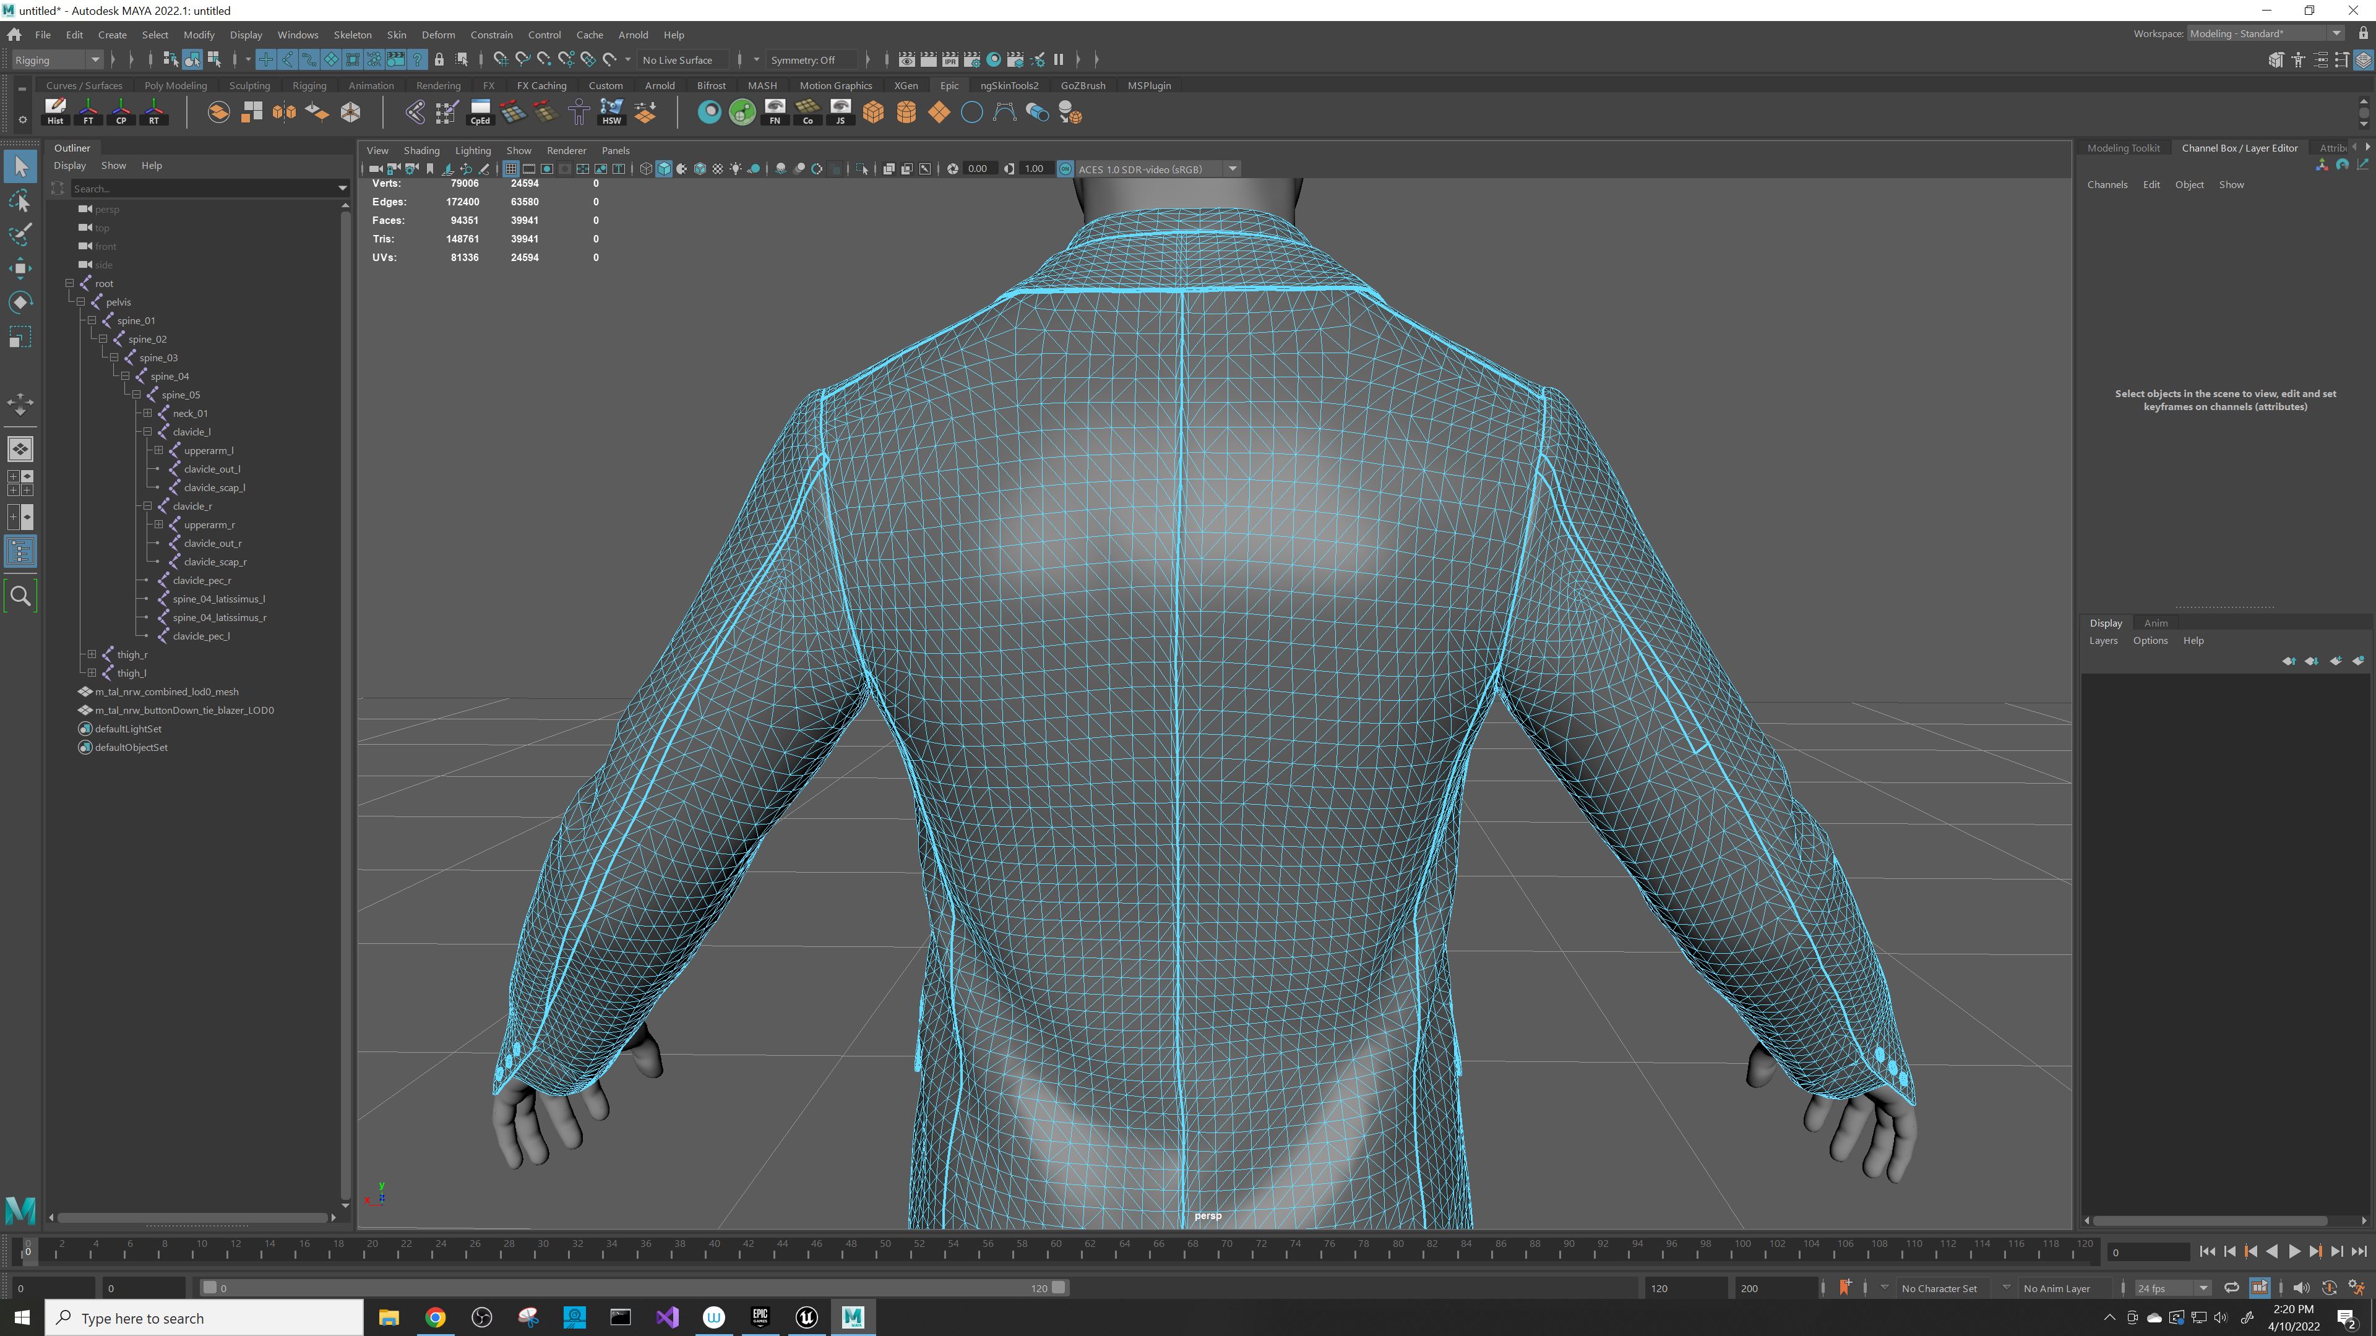
Task: Click Layers under the Display panel
Action: tap(2103, 640)
